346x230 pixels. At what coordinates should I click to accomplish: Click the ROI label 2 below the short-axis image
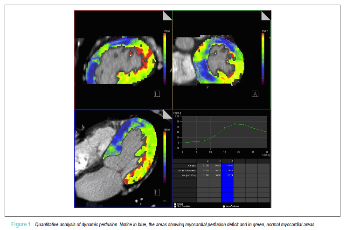[208, 87]
